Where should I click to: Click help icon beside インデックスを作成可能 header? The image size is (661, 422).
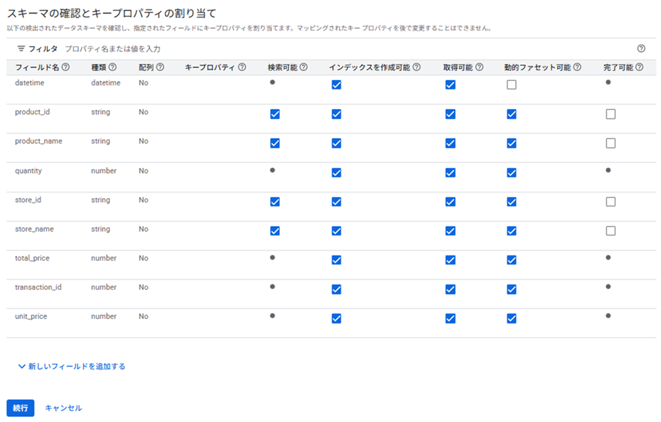tap(417, 67)
